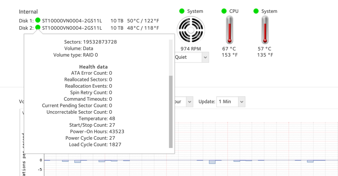338x176 pixels.
Task: Click the 153 °F CPU reading
Action: point(230,55)
